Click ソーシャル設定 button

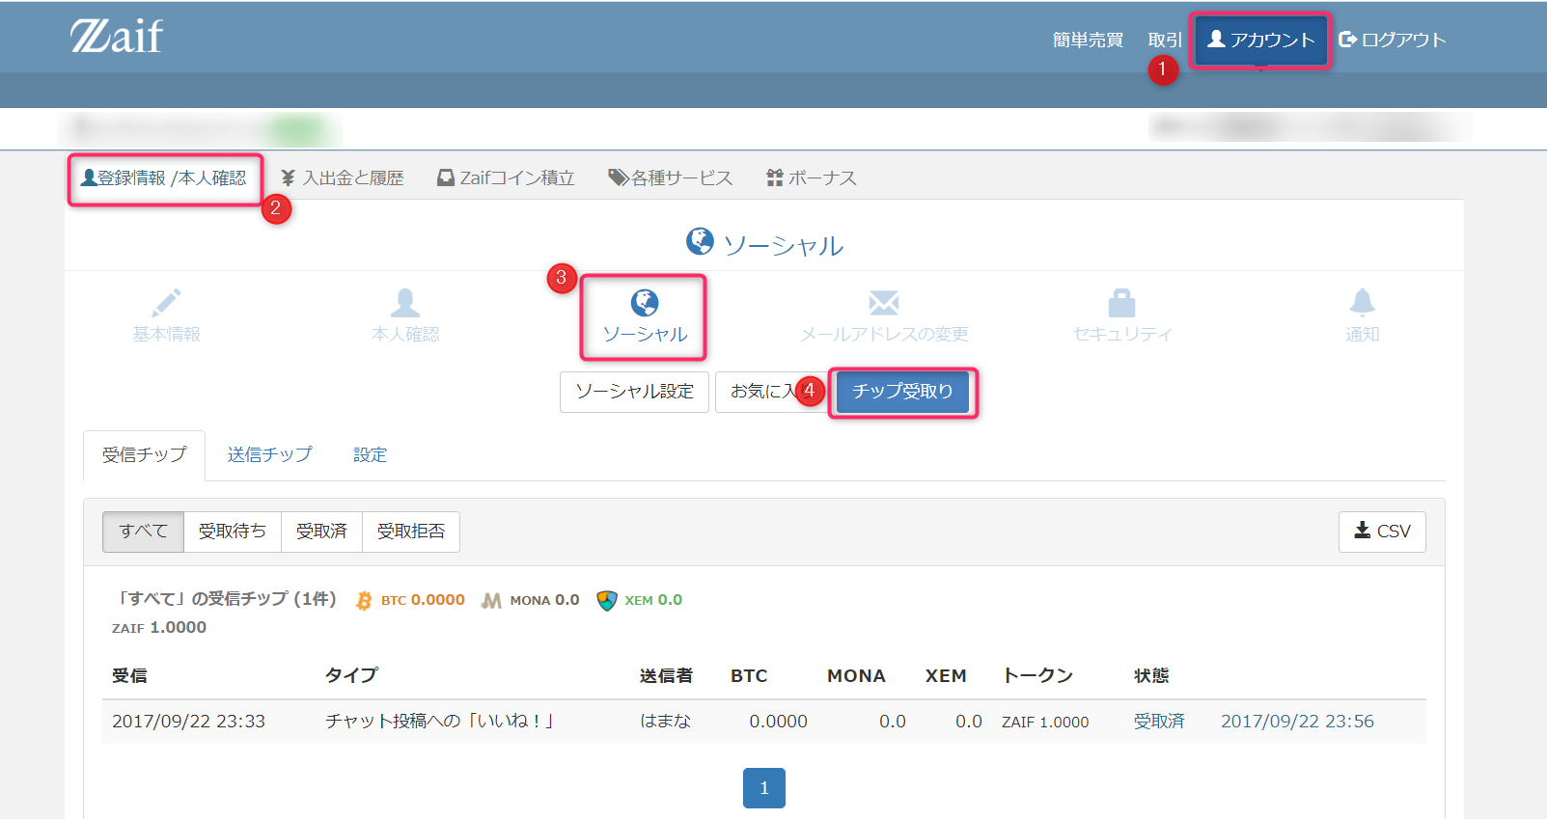[x=634, y=392]
